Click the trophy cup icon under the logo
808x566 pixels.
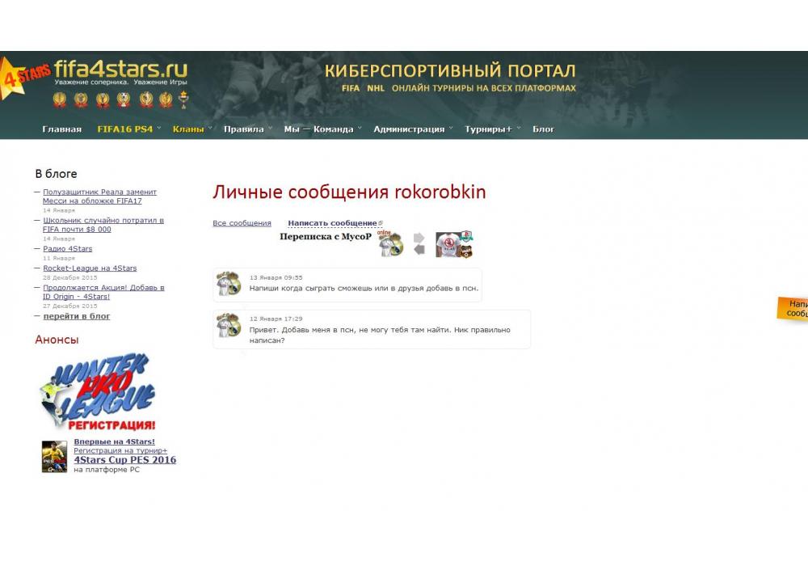[x=183, y=100]
